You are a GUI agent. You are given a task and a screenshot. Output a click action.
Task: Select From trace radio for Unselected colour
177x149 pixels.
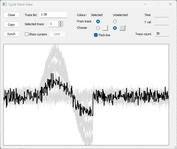tap(115, 22)
